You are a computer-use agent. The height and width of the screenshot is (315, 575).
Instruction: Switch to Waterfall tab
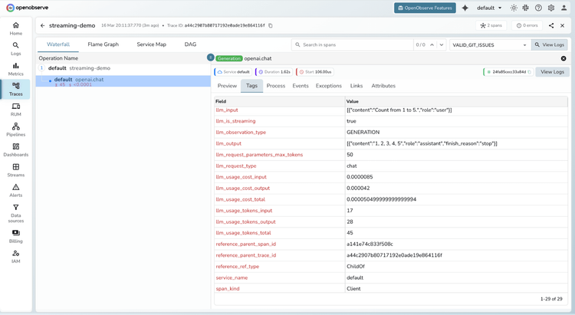click(58, 44)
